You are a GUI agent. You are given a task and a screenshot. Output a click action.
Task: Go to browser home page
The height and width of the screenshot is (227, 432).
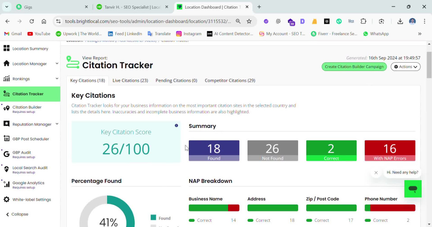click(x=44, y=21)
